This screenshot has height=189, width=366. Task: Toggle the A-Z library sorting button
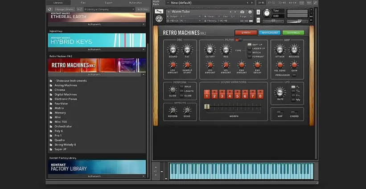point(79,9)
